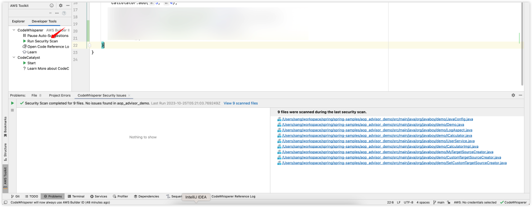
Task: Click the double-chevron more toolbar icon
Action: [x=50, y=13]
